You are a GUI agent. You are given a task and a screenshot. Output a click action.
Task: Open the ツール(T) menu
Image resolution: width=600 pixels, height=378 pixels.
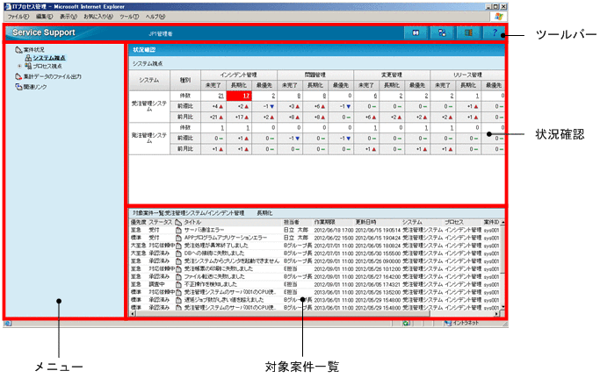coord(128,16)
